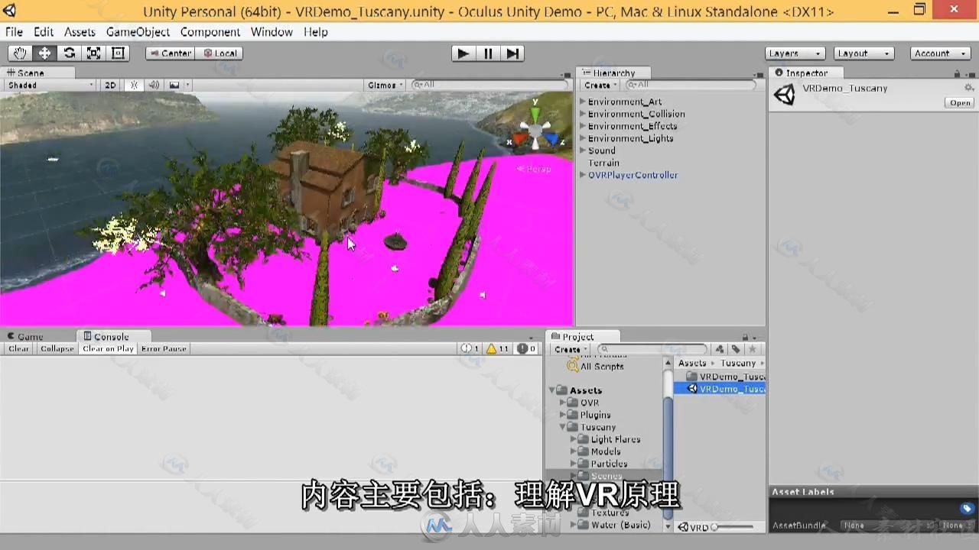Click the console Clear button
The height and width of the screenshot is (550, 979).
point(18,348)
